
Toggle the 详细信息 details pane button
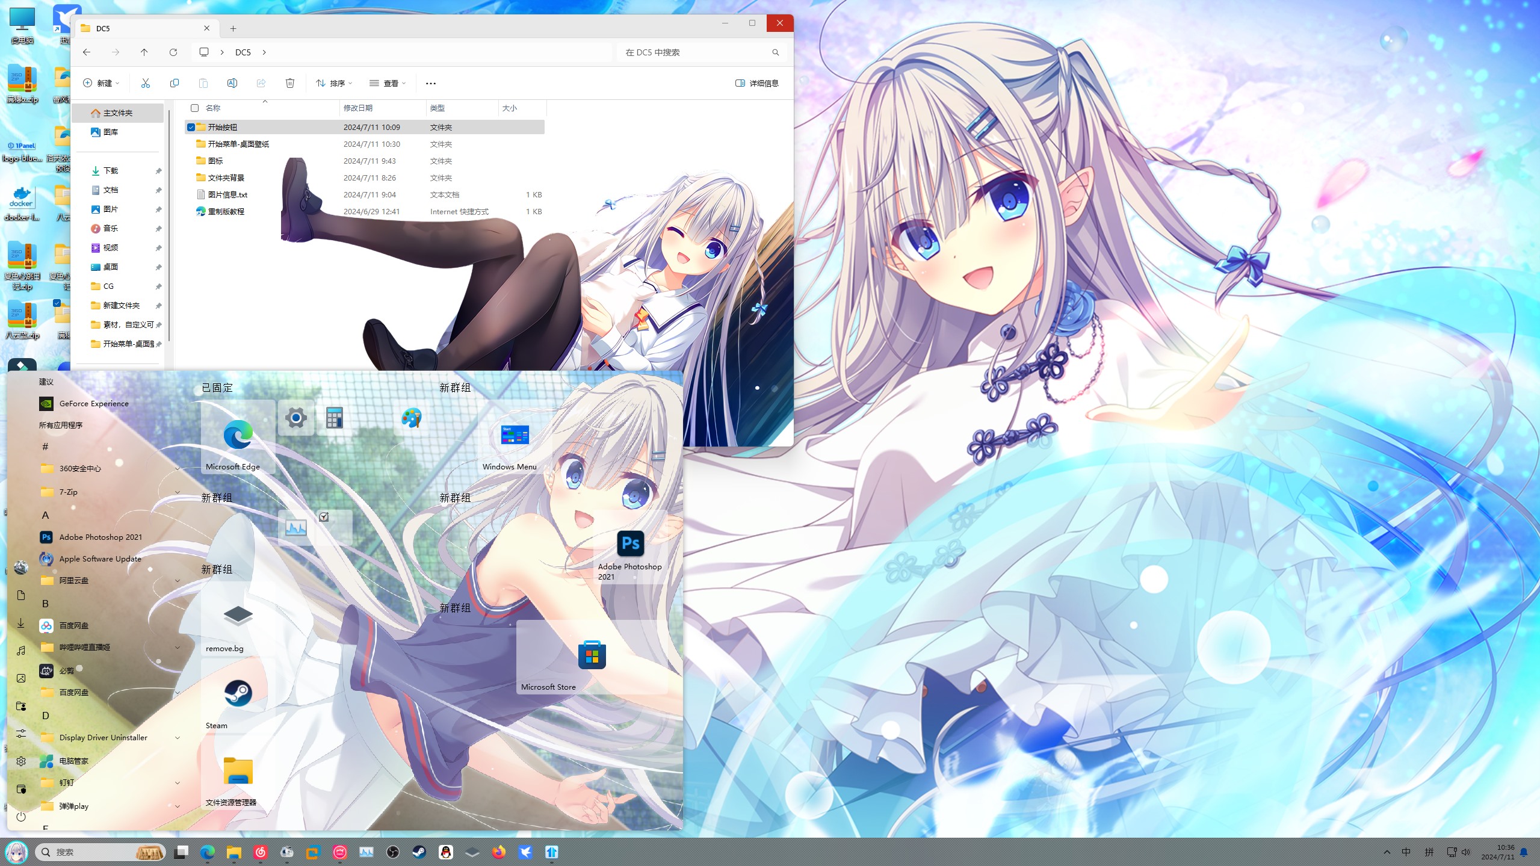(x=756, y=83)
